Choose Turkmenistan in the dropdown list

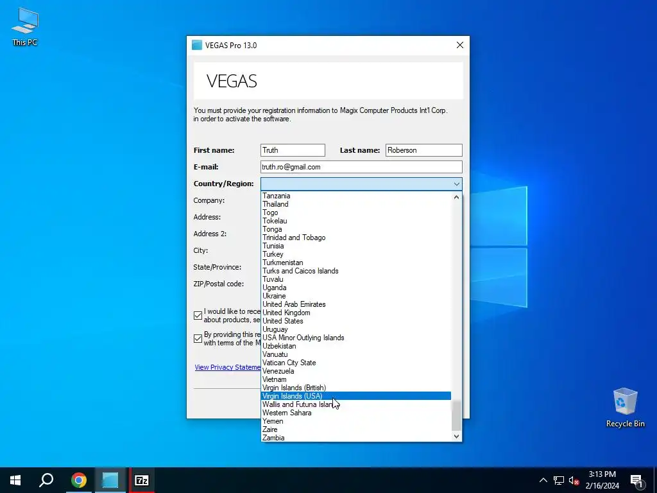pos(356,263)
